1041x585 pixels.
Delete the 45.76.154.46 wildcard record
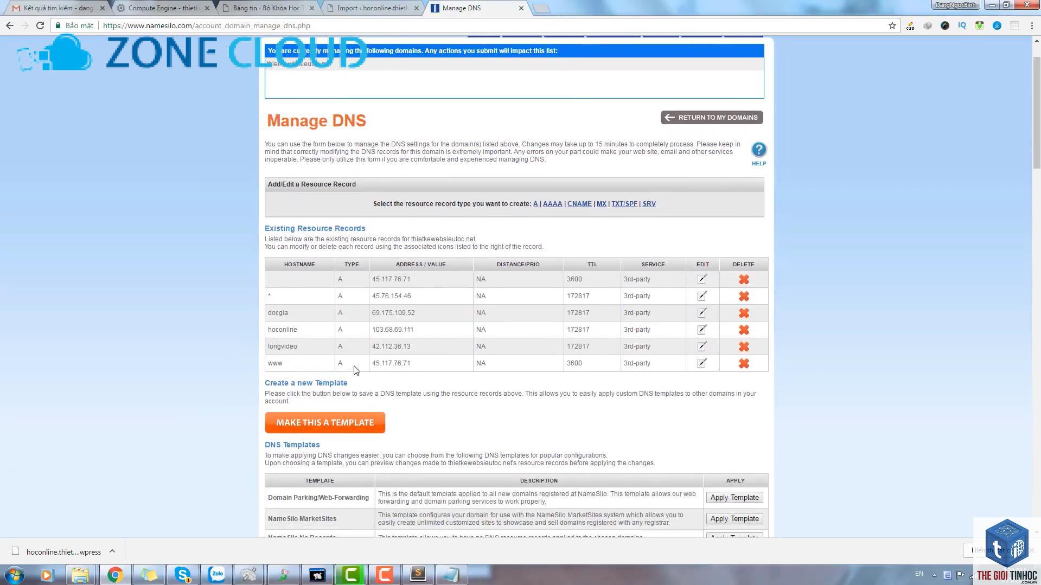tap(744, 296)
